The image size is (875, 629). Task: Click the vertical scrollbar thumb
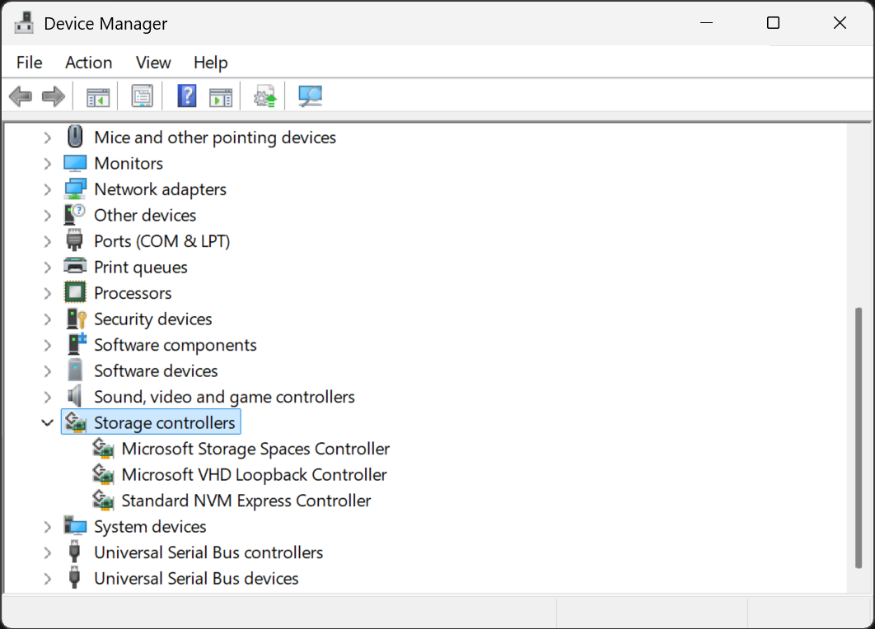(859, 438)
